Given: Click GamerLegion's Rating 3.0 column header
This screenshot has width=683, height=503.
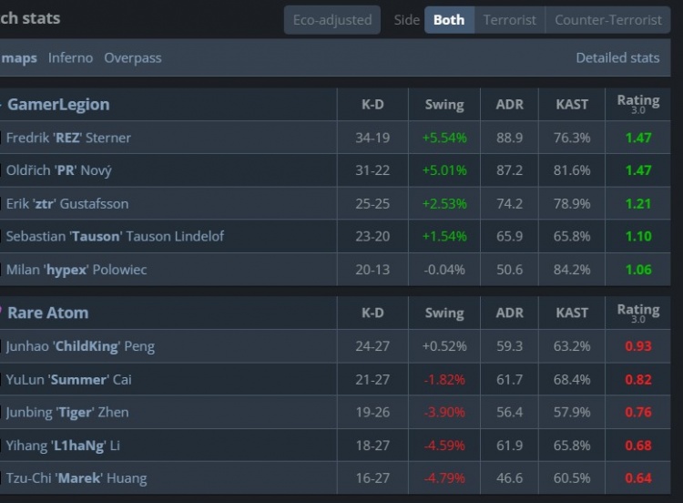Looking at the screenshot, I should click(x=637, y=104).
